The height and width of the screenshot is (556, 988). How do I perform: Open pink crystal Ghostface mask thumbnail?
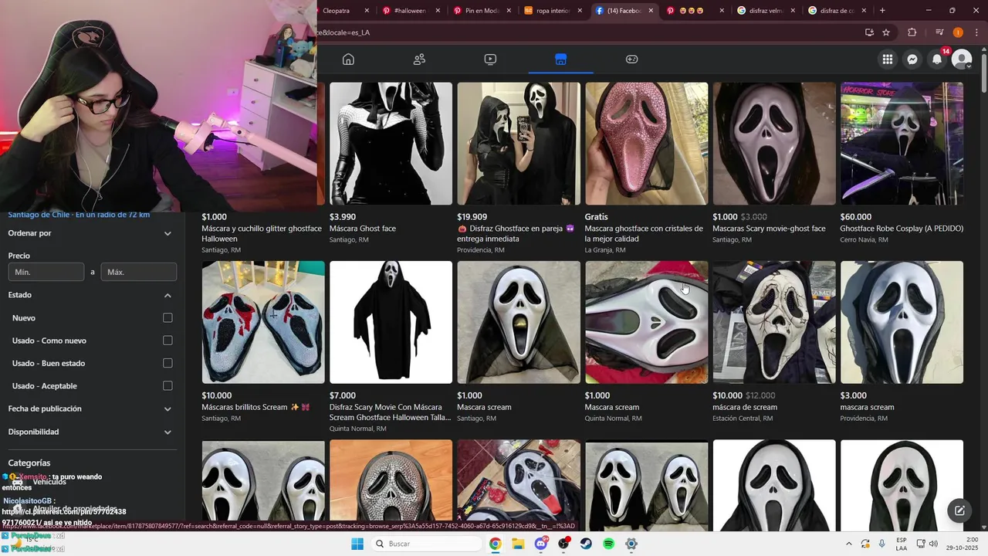tap(646, 144)
